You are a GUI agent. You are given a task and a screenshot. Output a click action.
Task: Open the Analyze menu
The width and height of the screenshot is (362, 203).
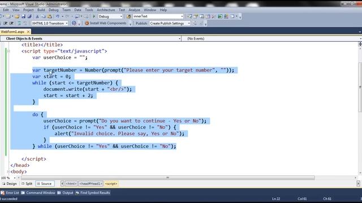pyautogui.click(x=135, y=10)
